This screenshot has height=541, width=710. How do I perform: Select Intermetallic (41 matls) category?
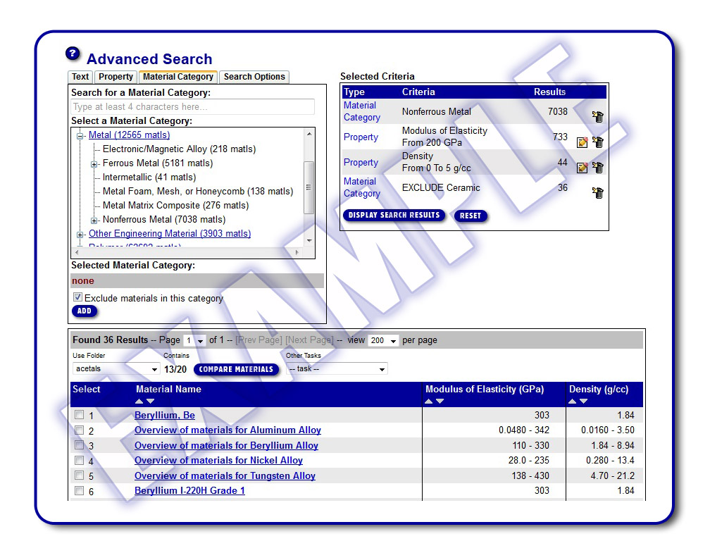tap(149, 178)
